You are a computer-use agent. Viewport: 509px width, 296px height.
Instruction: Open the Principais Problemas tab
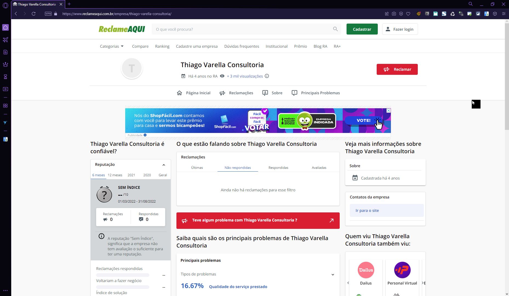pyautogui.click(x=316, y=93)
